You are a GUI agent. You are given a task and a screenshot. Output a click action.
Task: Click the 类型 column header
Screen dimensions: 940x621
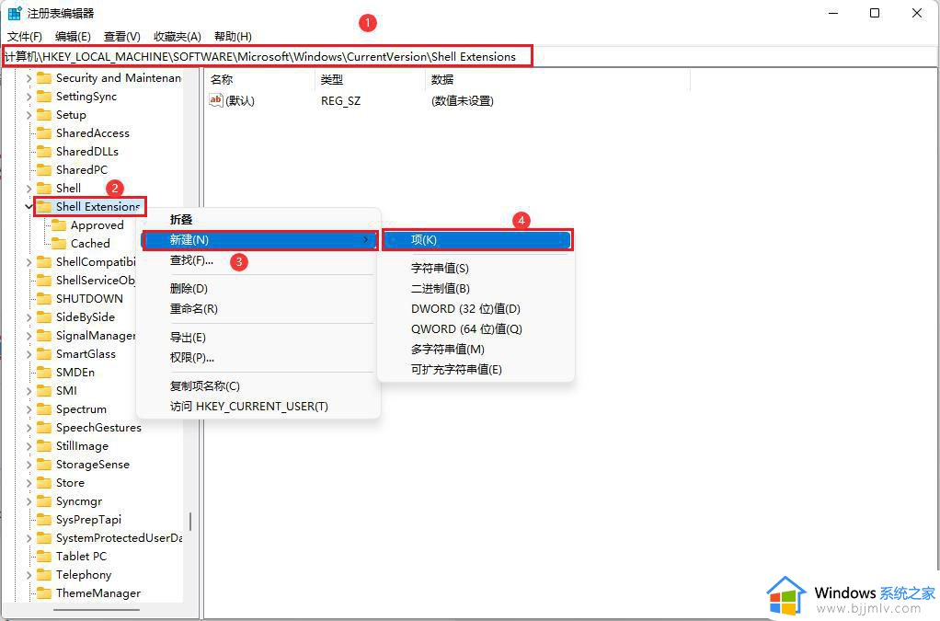coord(370,79)
